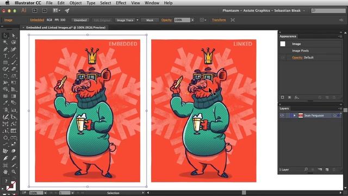This screenshot has height=196, width=348.
Task: Open the artboard navigation dropdown
Action: (x=72, y=193)
